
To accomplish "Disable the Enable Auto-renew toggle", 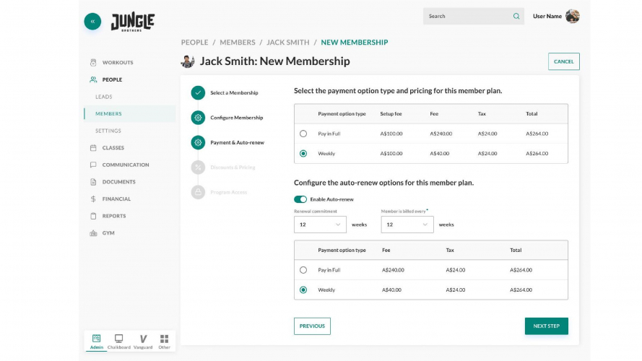I will coord(300,199).
